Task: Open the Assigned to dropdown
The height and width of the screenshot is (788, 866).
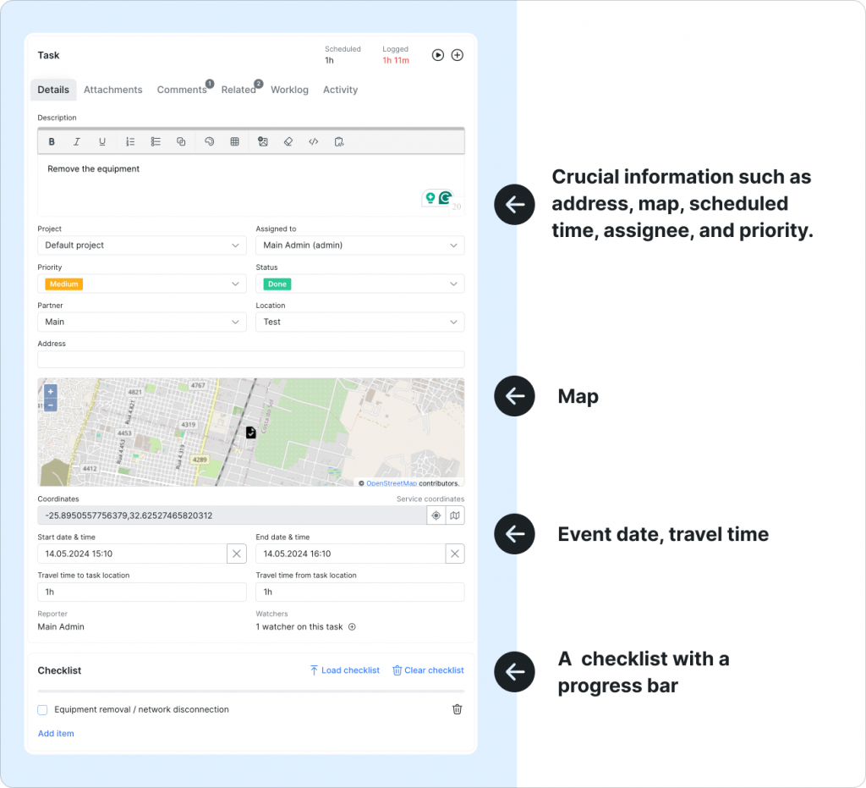Action: point(359,245)
